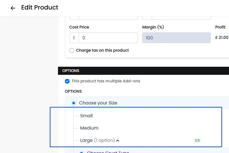Collapse the Large option chevron
The width and height of the screenshot is (229, 153).
pos(118,141)
